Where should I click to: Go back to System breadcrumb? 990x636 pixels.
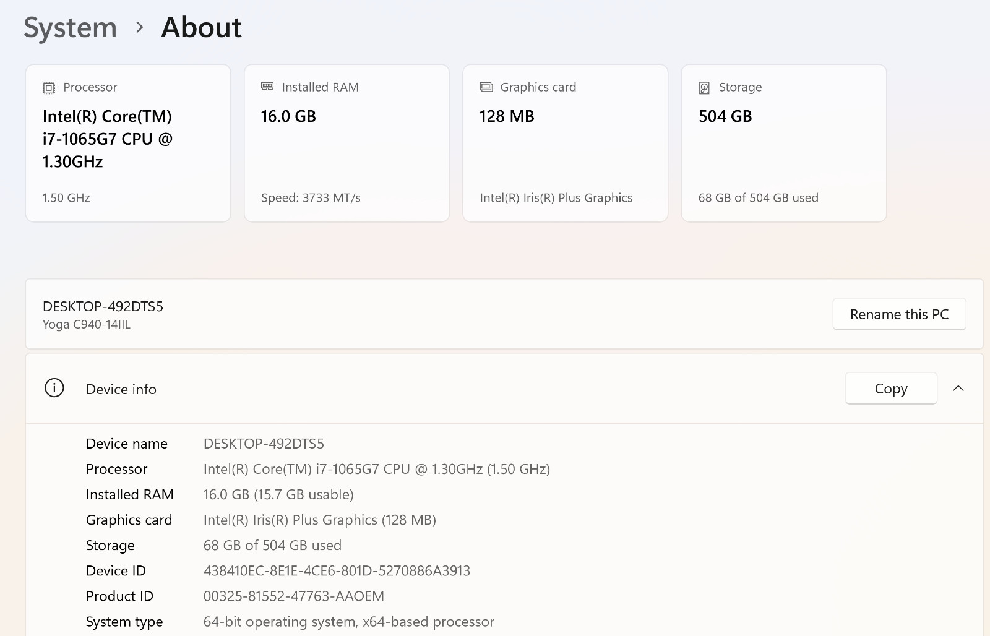click(x=70, y=28)
